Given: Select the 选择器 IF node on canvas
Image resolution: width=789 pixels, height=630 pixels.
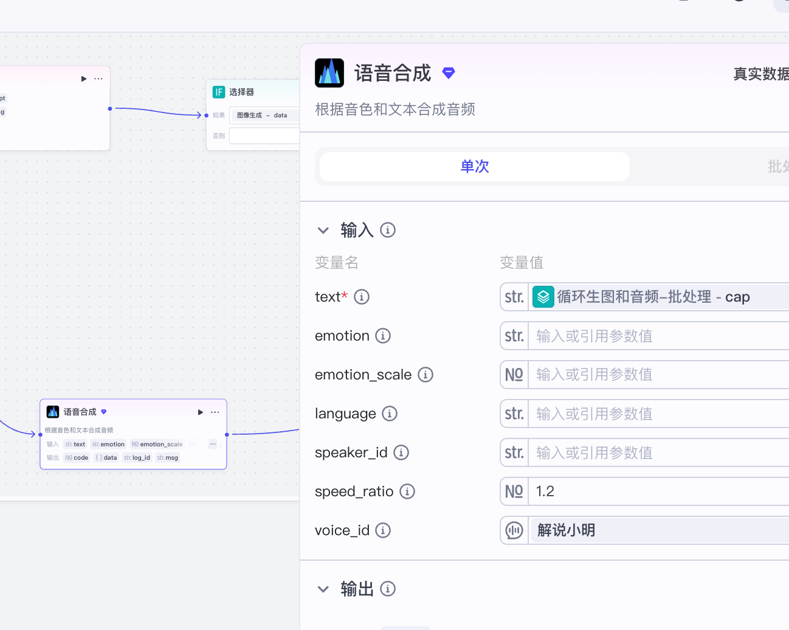Looking at the screenshot, I should (x=242, y=92).
